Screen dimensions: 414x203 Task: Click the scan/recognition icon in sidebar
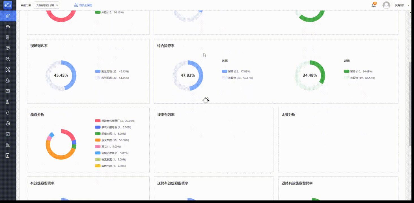point(8,69)
